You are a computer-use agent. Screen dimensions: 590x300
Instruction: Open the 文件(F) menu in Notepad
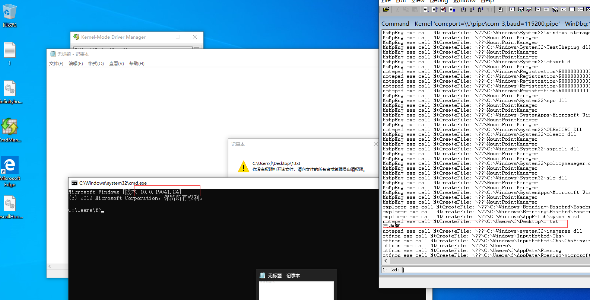[56, 64]
